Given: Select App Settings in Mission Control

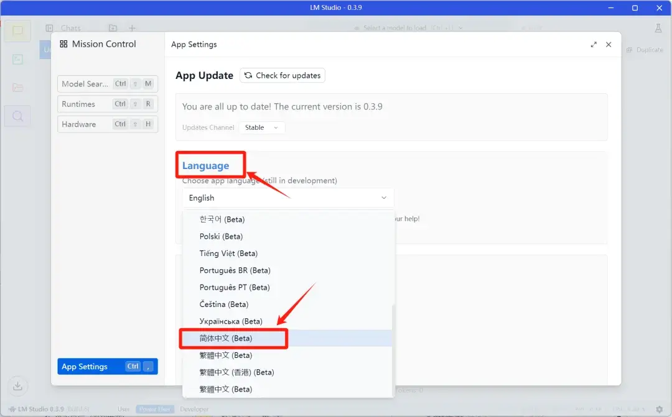Looking at the screenshot, I should pyautogui.click(x=108, y=367).
